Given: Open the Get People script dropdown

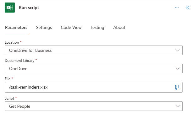Looking at the screenshot, I should pyautogui.click(x=94, y=106).
